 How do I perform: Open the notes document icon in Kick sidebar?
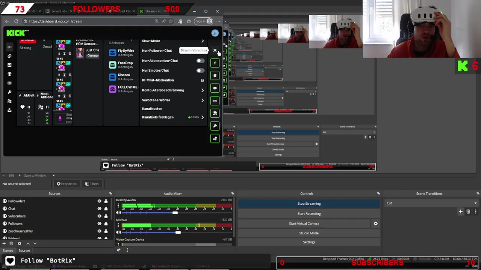click(215, 75)
